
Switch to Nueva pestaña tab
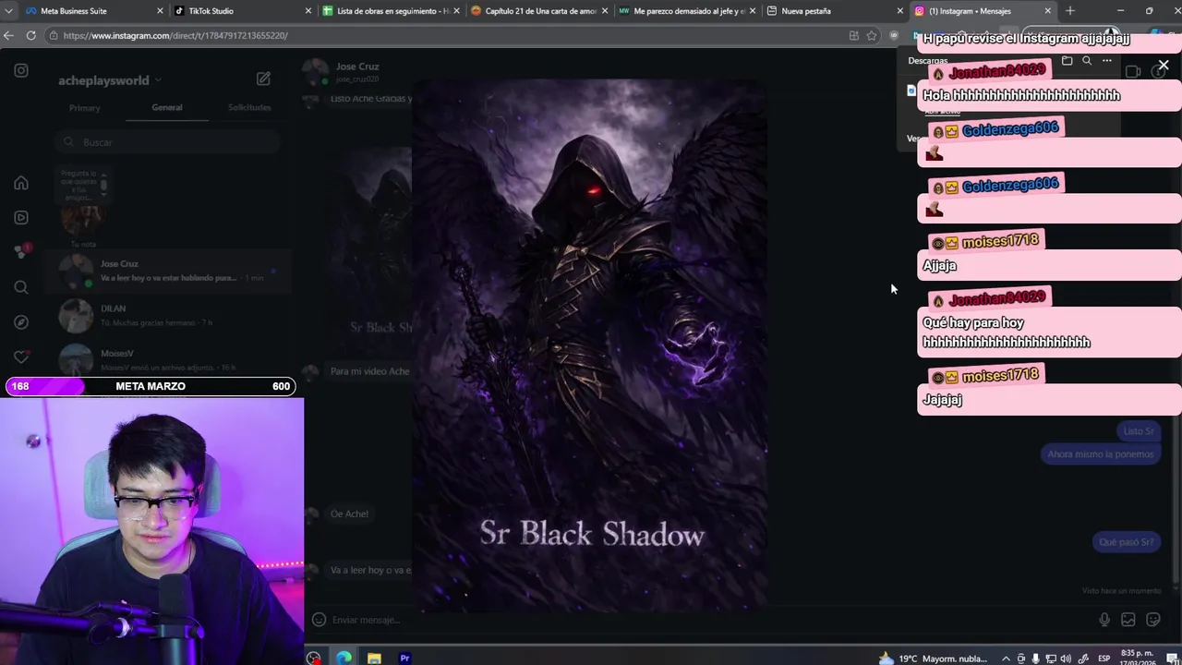[833, 11]
